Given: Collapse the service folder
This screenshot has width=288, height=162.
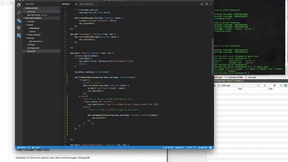Looking at the screenshot, I should click(31, 38).
